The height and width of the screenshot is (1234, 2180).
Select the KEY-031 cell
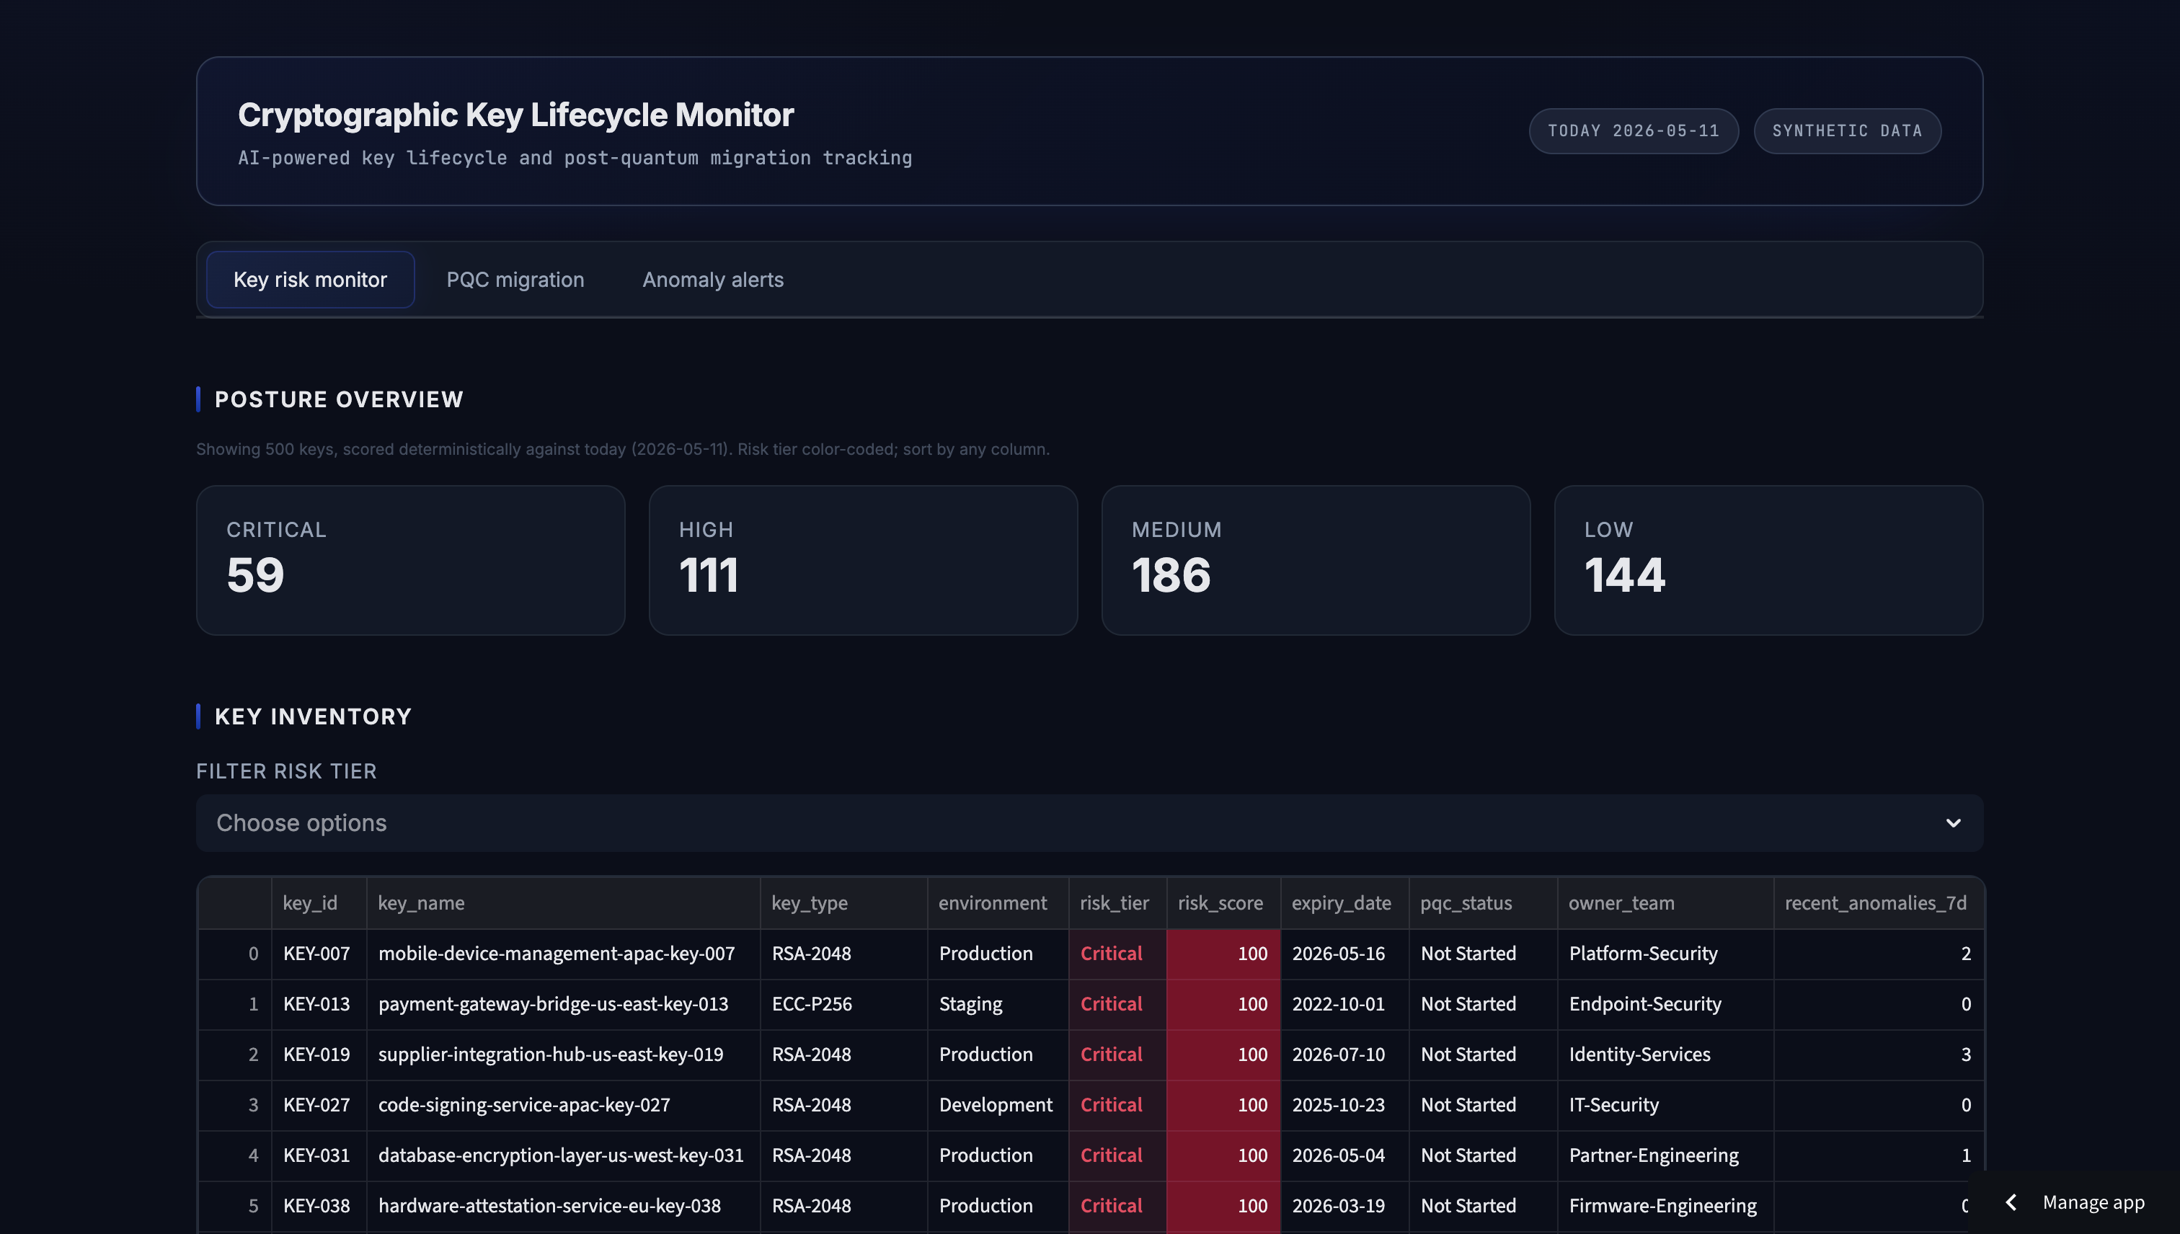pyautogui.click(x=319, y=1156)
